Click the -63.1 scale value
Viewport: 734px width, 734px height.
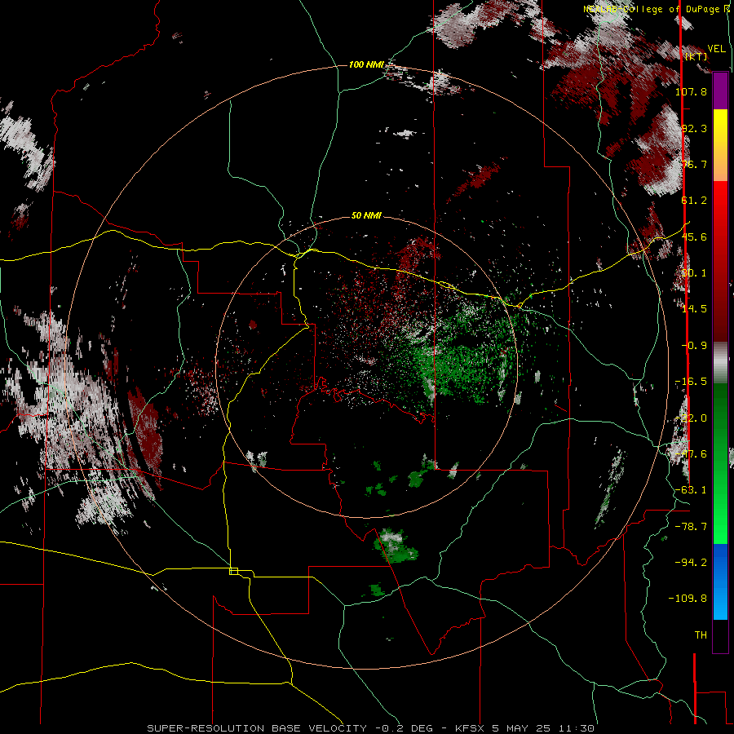tap(691, 490)
